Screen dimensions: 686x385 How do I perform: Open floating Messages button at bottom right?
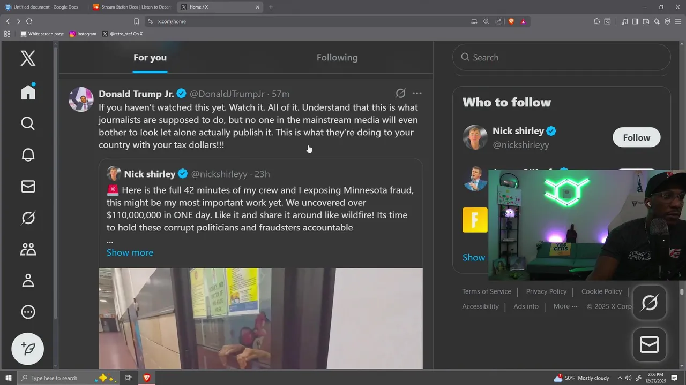[x=650, y=345]
